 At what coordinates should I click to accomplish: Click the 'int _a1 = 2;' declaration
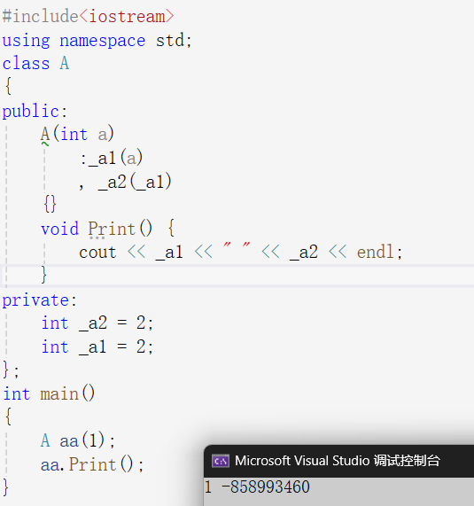pyautogui.click(x=97, y=347)
